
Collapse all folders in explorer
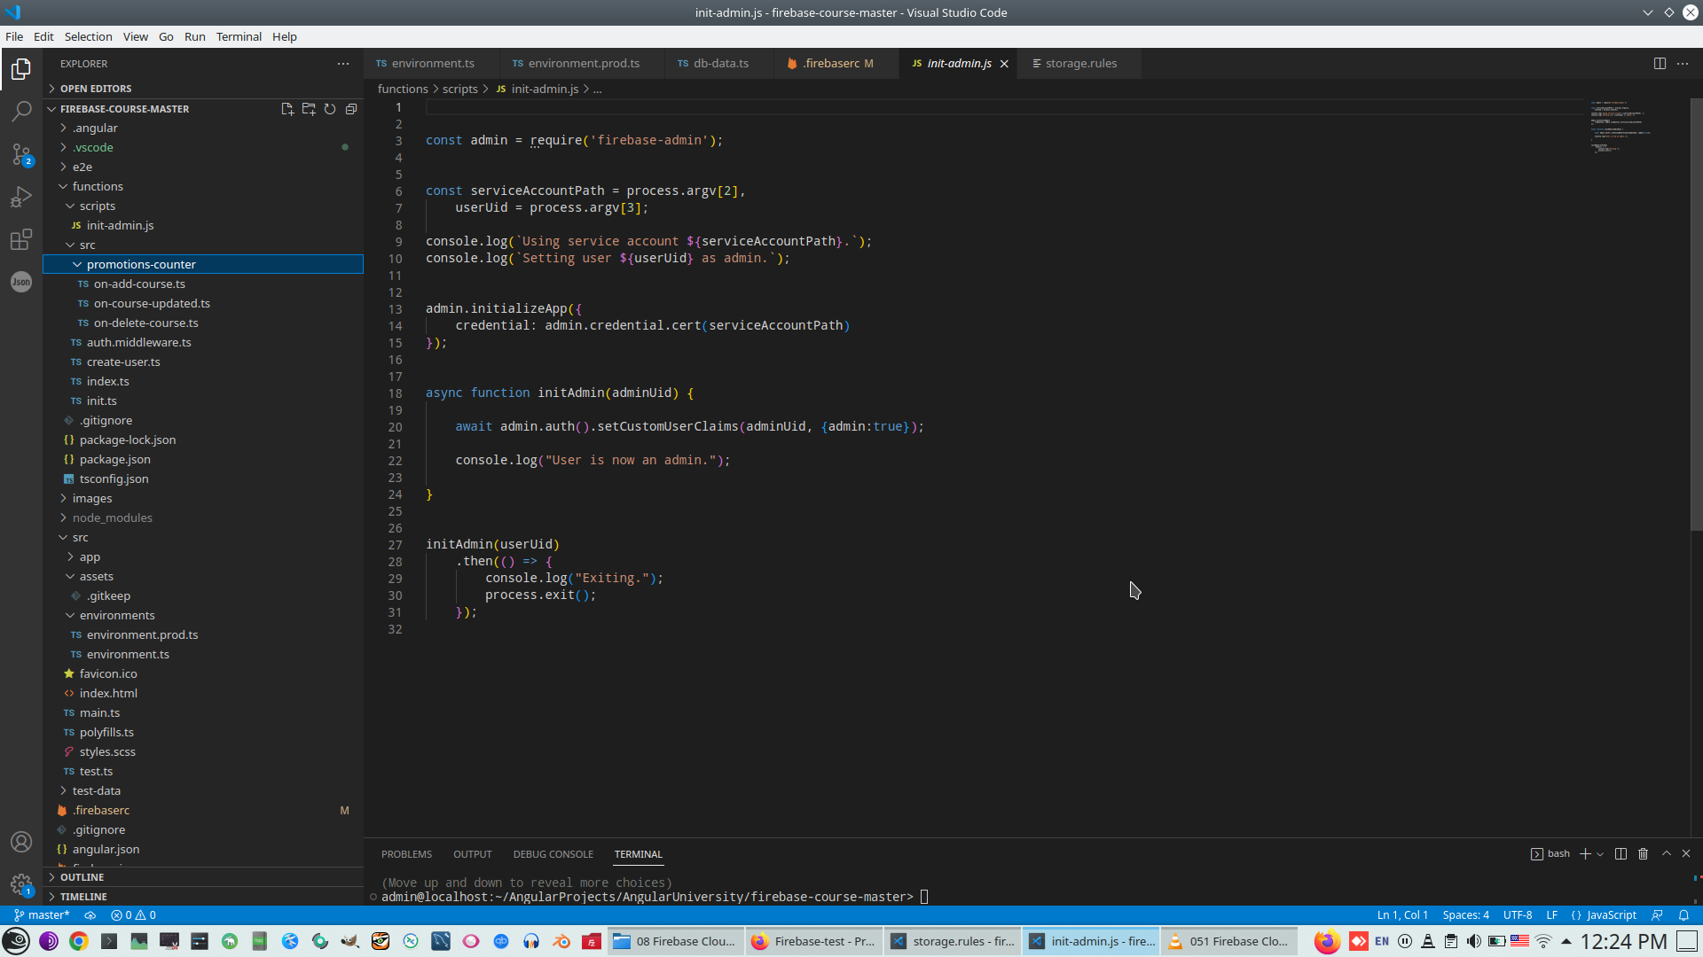pyautogui.click(x=351, y=109)
